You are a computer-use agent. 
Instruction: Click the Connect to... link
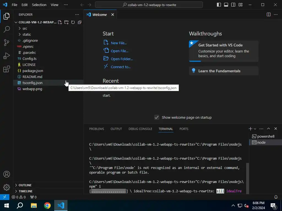click(121, 67)
